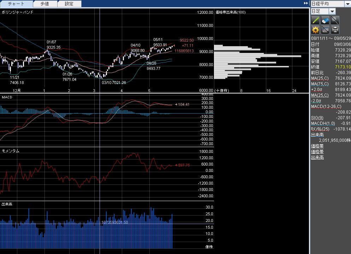351x254 pixels.
Task: Select the blue eraser tool
Action: click(x=325, y=20)
